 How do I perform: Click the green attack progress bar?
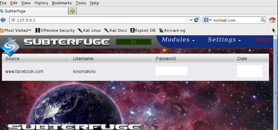(134, 42)
